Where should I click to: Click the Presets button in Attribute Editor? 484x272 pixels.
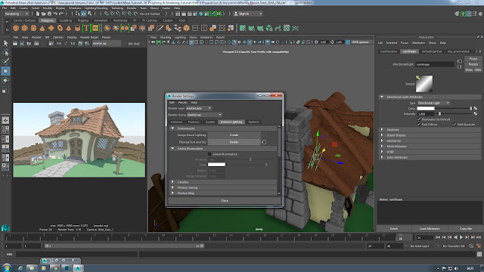coord(473,64)
